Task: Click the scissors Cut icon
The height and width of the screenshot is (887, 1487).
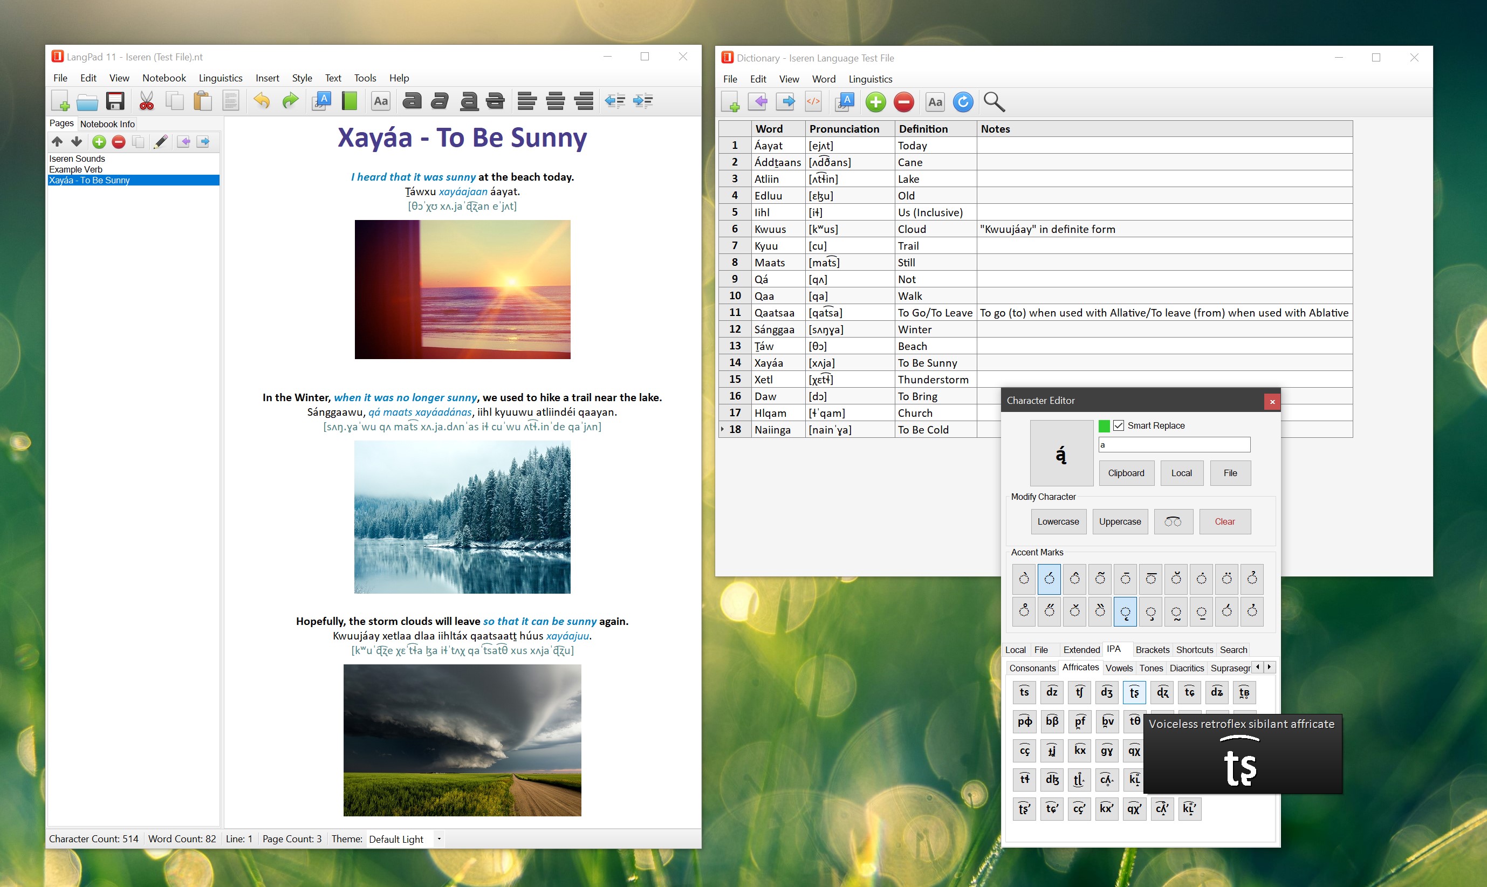Action: pos(146,101)
